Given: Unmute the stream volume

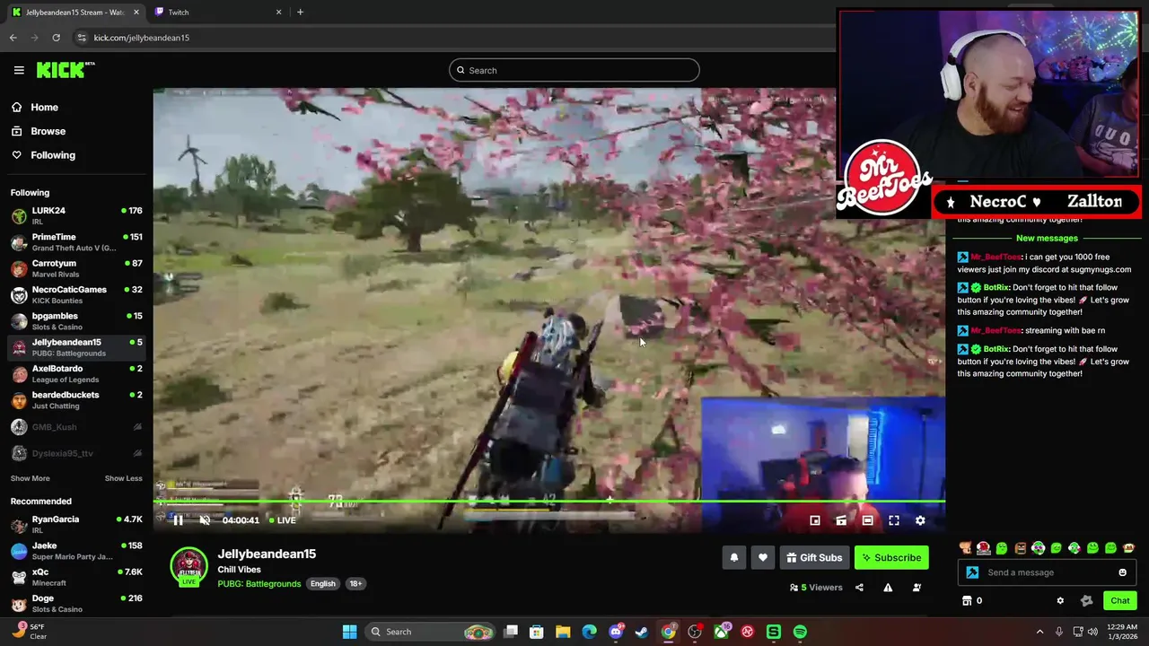Looking at the screenshot, I should (205, 520).
